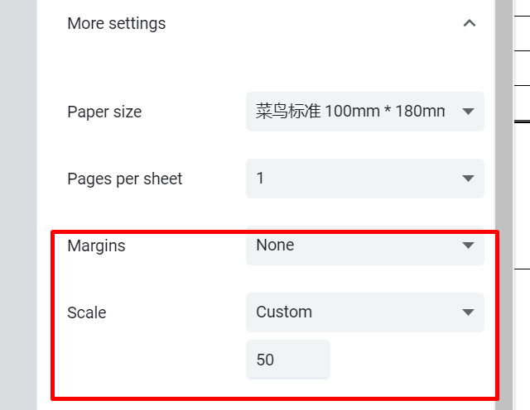Click the "1" pages per sheet value
530x410 pixels.
click(x=260, y=179)
